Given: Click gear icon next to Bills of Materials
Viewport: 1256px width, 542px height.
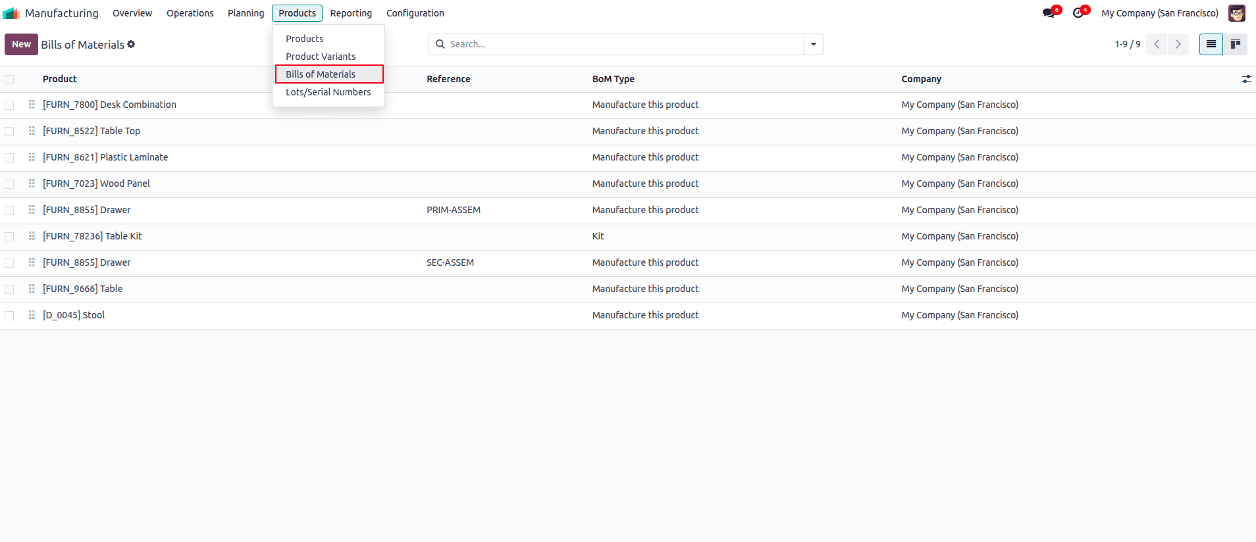Looking at the screenshot, I should [x=131, y=44].
